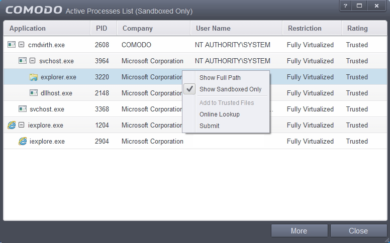The width and height of the screenshot is (390, 243).
Task: Click the Internet Explorer icon for PID 2904
Action: coord(23,141)
